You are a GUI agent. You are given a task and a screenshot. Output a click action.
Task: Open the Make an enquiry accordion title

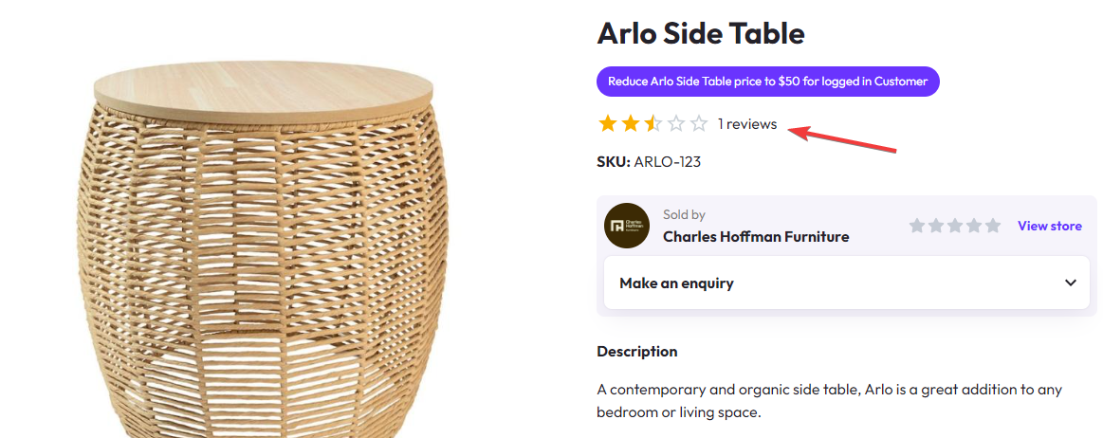point(676,283)
